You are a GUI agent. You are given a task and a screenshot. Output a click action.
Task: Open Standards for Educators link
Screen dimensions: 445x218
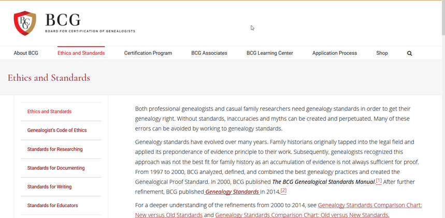pyautogui.click(x=52, y=206)
